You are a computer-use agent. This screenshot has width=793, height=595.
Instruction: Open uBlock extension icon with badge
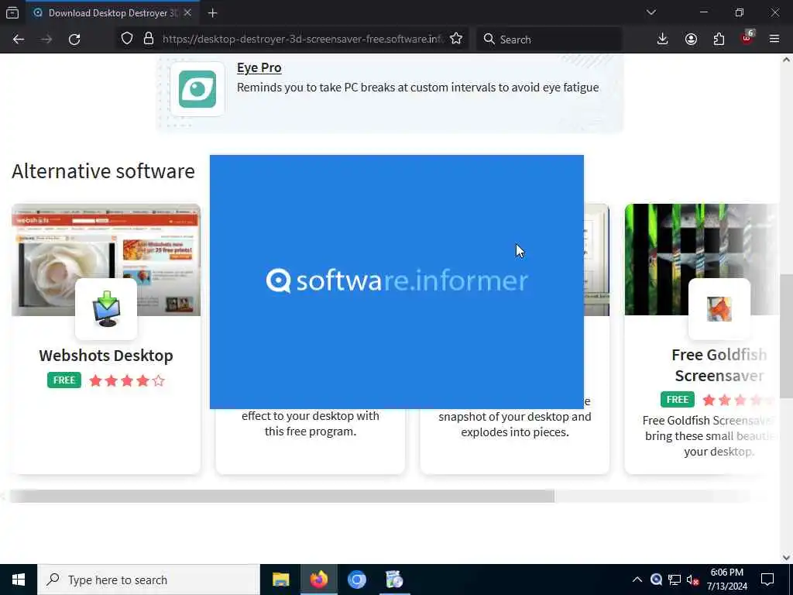[747, 38]
